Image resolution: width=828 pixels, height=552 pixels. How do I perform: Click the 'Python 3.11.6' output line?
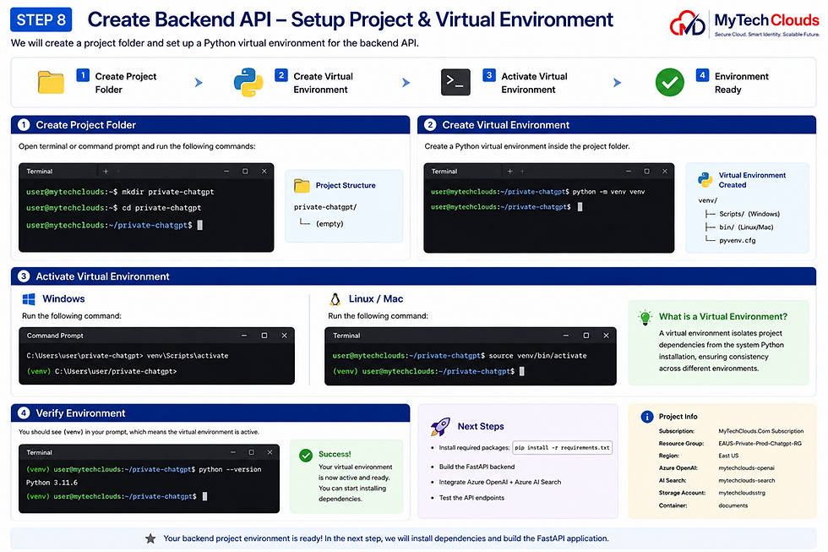tap(52, 483)
